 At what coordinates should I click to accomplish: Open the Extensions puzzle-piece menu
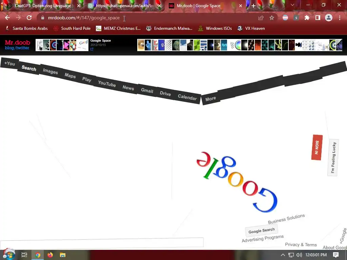click(307, 18)
